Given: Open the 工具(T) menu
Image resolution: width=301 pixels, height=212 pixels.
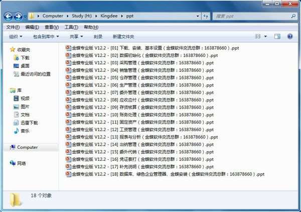Looking at the screenshot, I should click(x=71, y=27).
